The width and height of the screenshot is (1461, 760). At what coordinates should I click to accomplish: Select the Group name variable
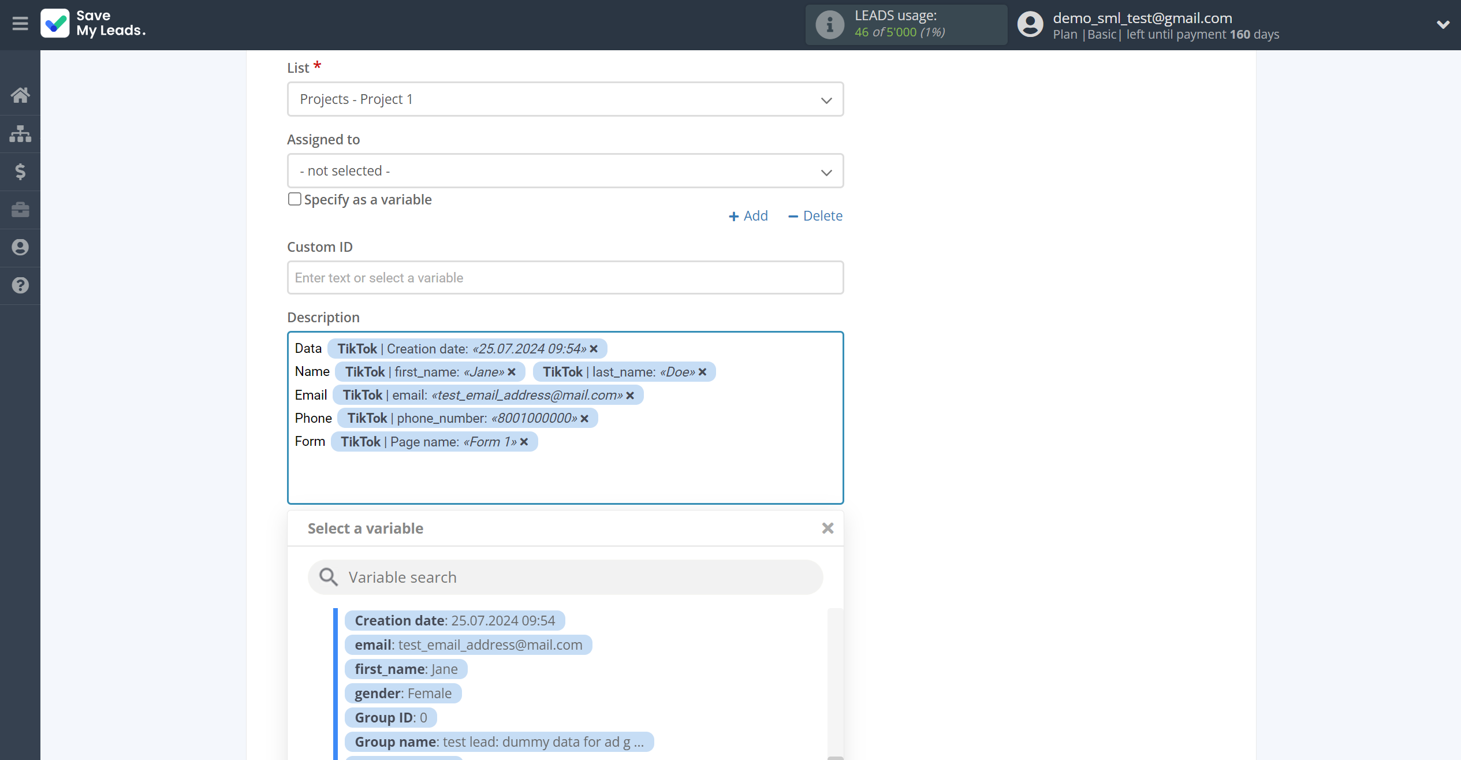point(499,742)
